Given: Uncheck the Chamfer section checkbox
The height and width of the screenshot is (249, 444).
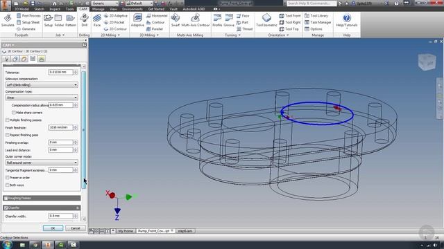Looking at the screenshot, I should 6,207.
